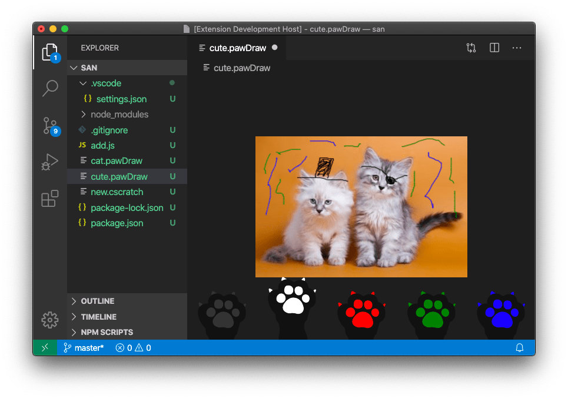This screenshot has height=399, width=568.
Task: Open the More Actions ellipsis menu
Action: [517, 48]
